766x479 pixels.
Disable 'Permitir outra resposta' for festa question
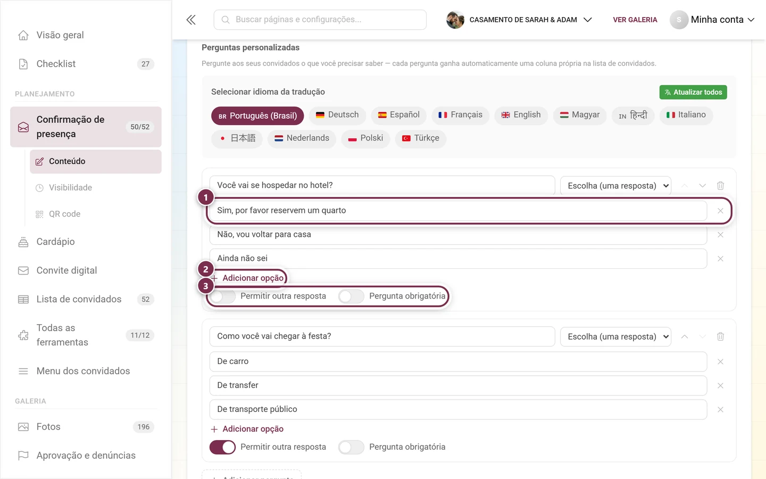pyautogui.click(x=222, y=447)
